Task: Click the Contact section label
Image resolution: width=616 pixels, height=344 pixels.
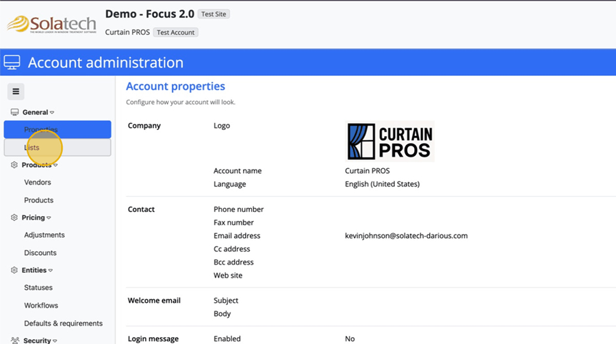Action: click(141, 209)
